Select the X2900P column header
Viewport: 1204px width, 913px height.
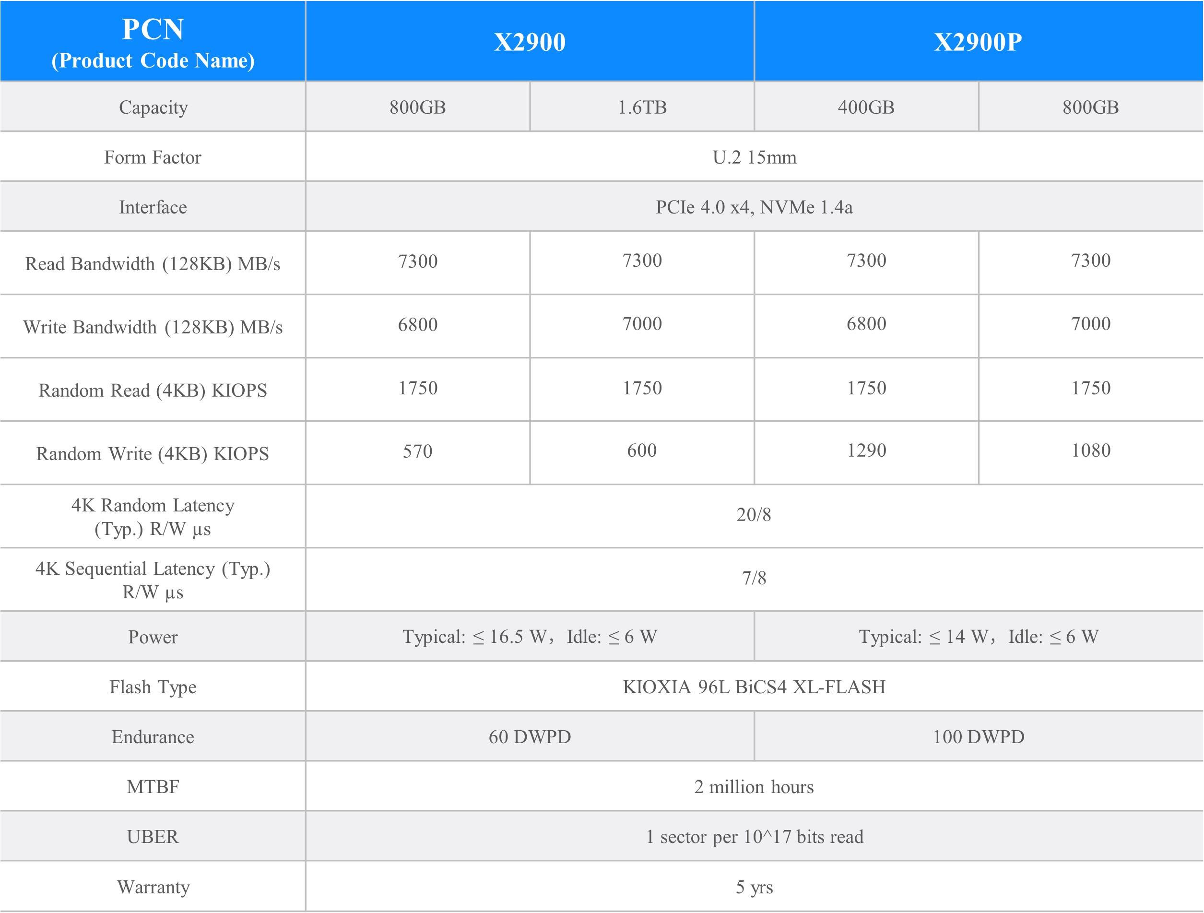(x=980, y=41)
